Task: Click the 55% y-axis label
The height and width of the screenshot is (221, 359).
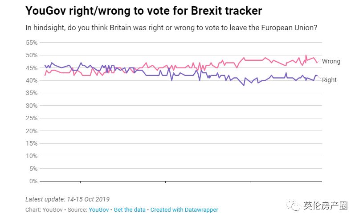Action: tap(32, 43)
